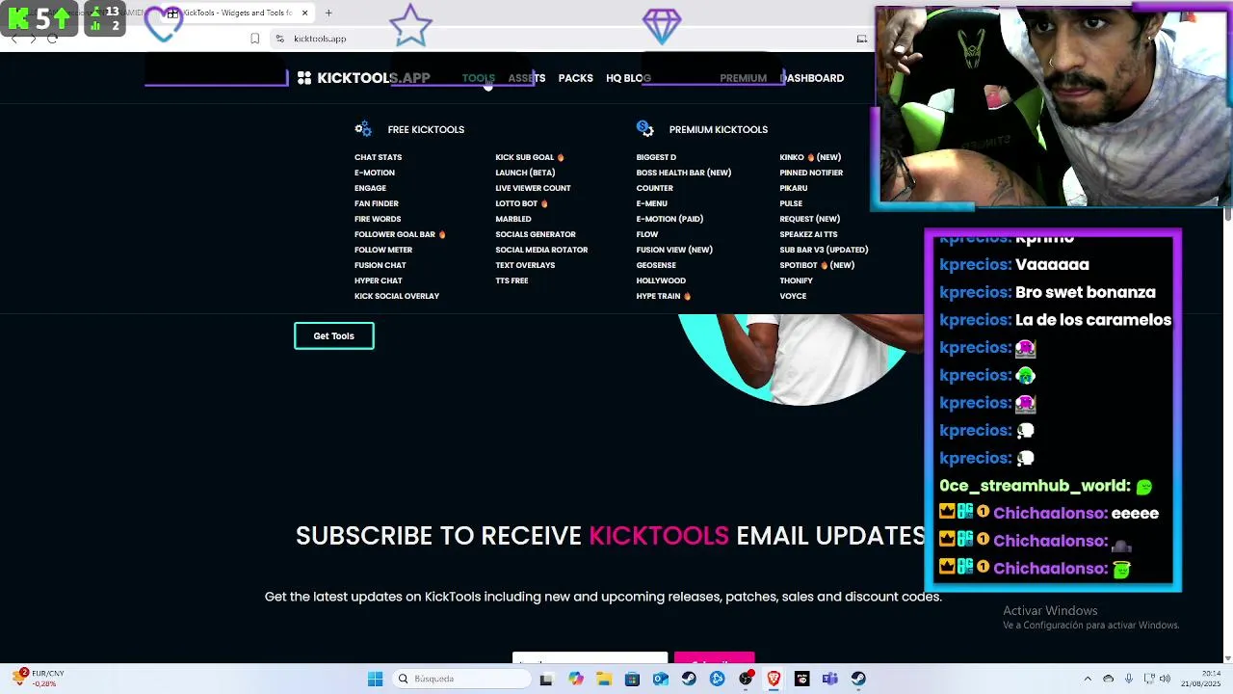Open the SPOTIBOT (NEW) link
The width and height of the screenshot is (1233, 694).
(817, 265)
